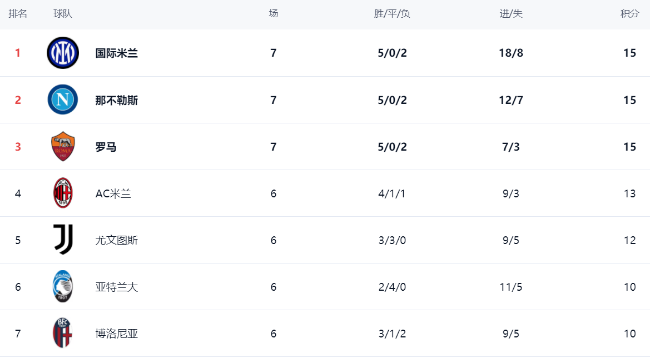Click the Juventus club logo
The image size is (650, 358).
click(x=63, y=240)
